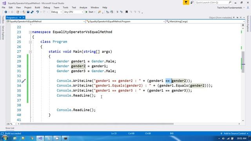Click the speaker volume tray icon
Screen dimensions: 251x141
(x=224, y=138)
